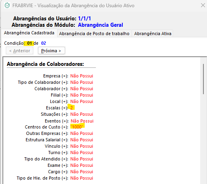Click the condition number 01

[30, 43]
